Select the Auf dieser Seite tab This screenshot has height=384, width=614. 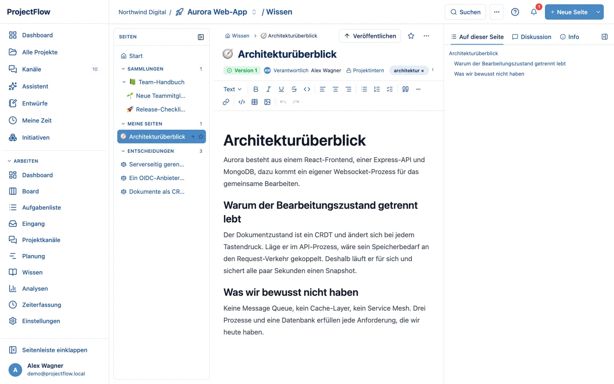tap(477, 37)
